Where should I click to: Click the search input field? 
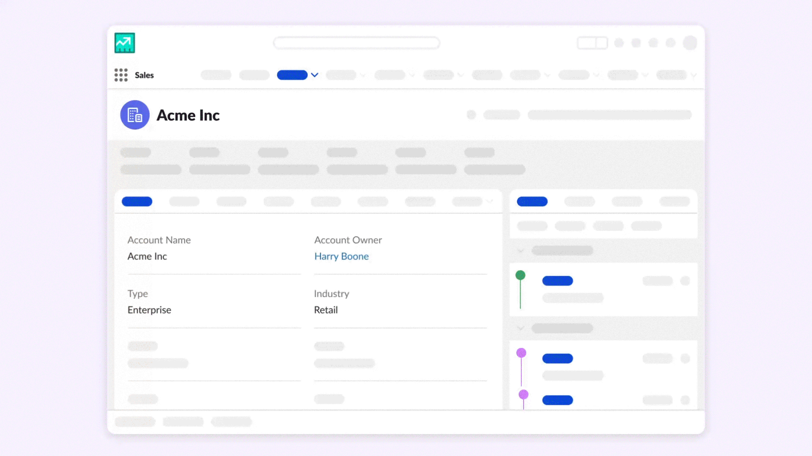coord(357,43)
